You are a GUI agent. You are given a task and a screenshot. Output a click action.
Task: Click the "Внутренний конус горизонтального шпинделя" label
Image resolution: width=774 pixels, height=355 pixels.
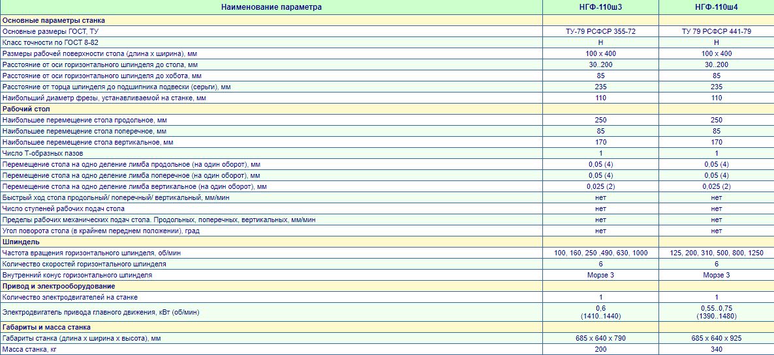point(77,275)
